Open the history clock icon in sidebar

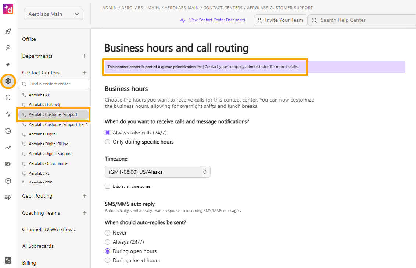[8, 131]
